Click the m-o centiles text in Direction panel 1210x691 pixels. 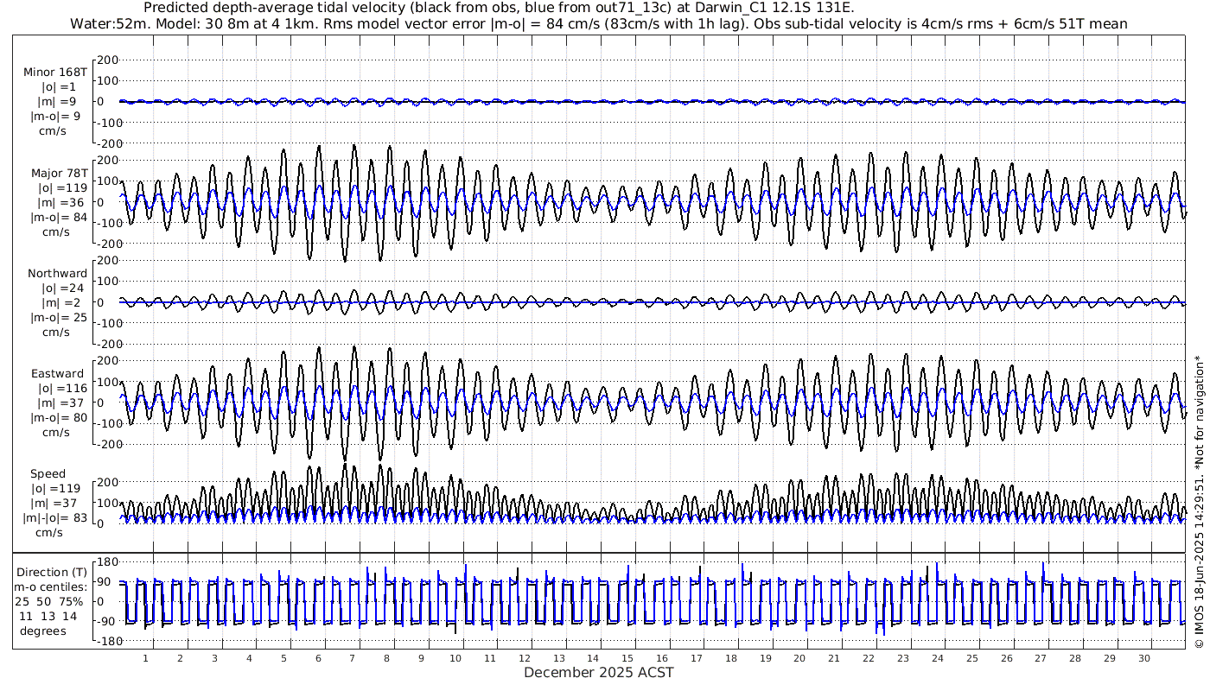[x=52, y=586]
